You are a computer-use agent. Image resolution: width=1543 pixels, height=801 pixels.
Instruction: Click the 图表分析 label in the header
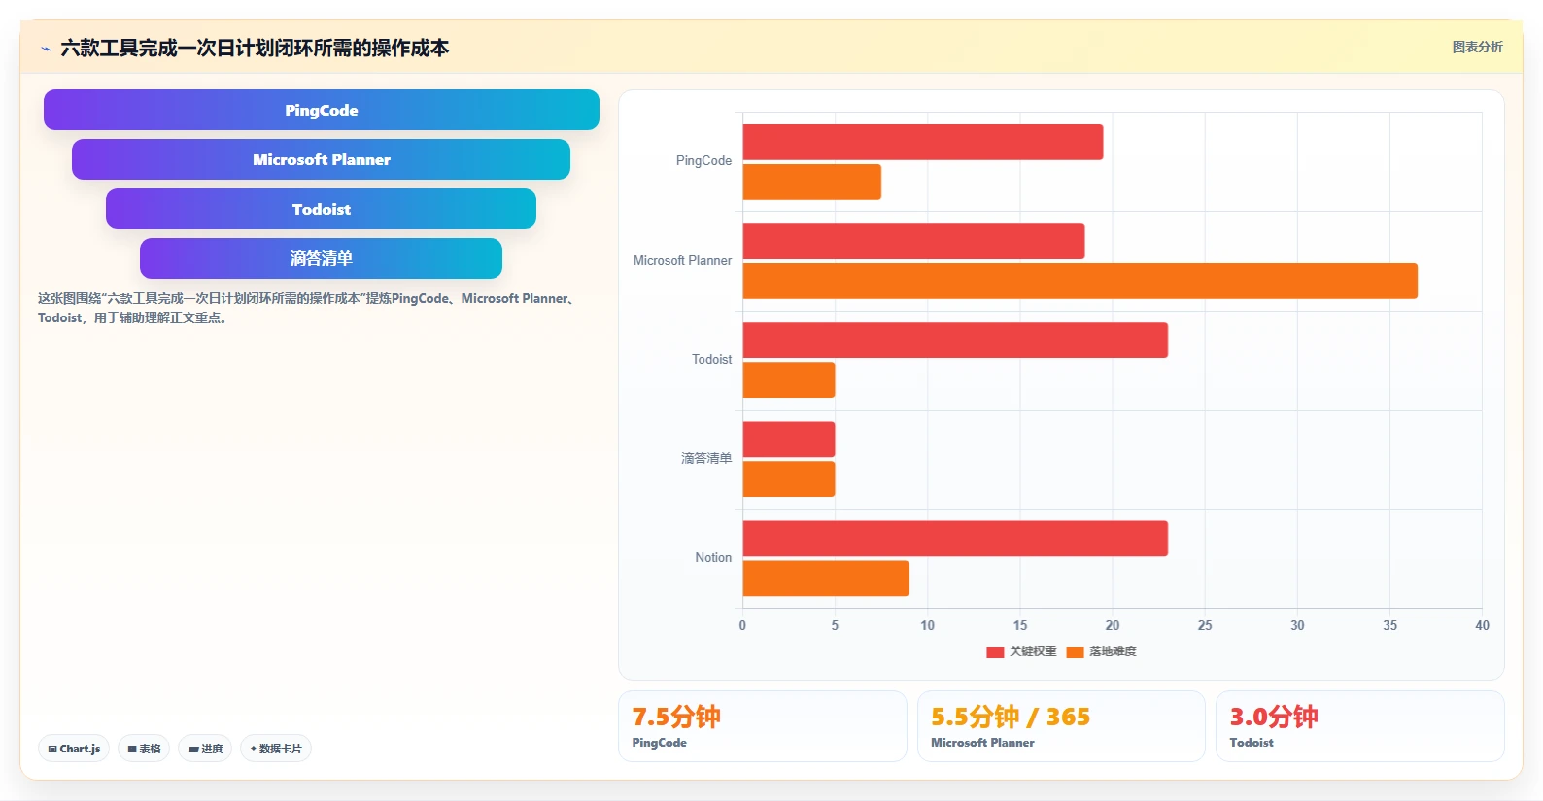pos(1477,47)
